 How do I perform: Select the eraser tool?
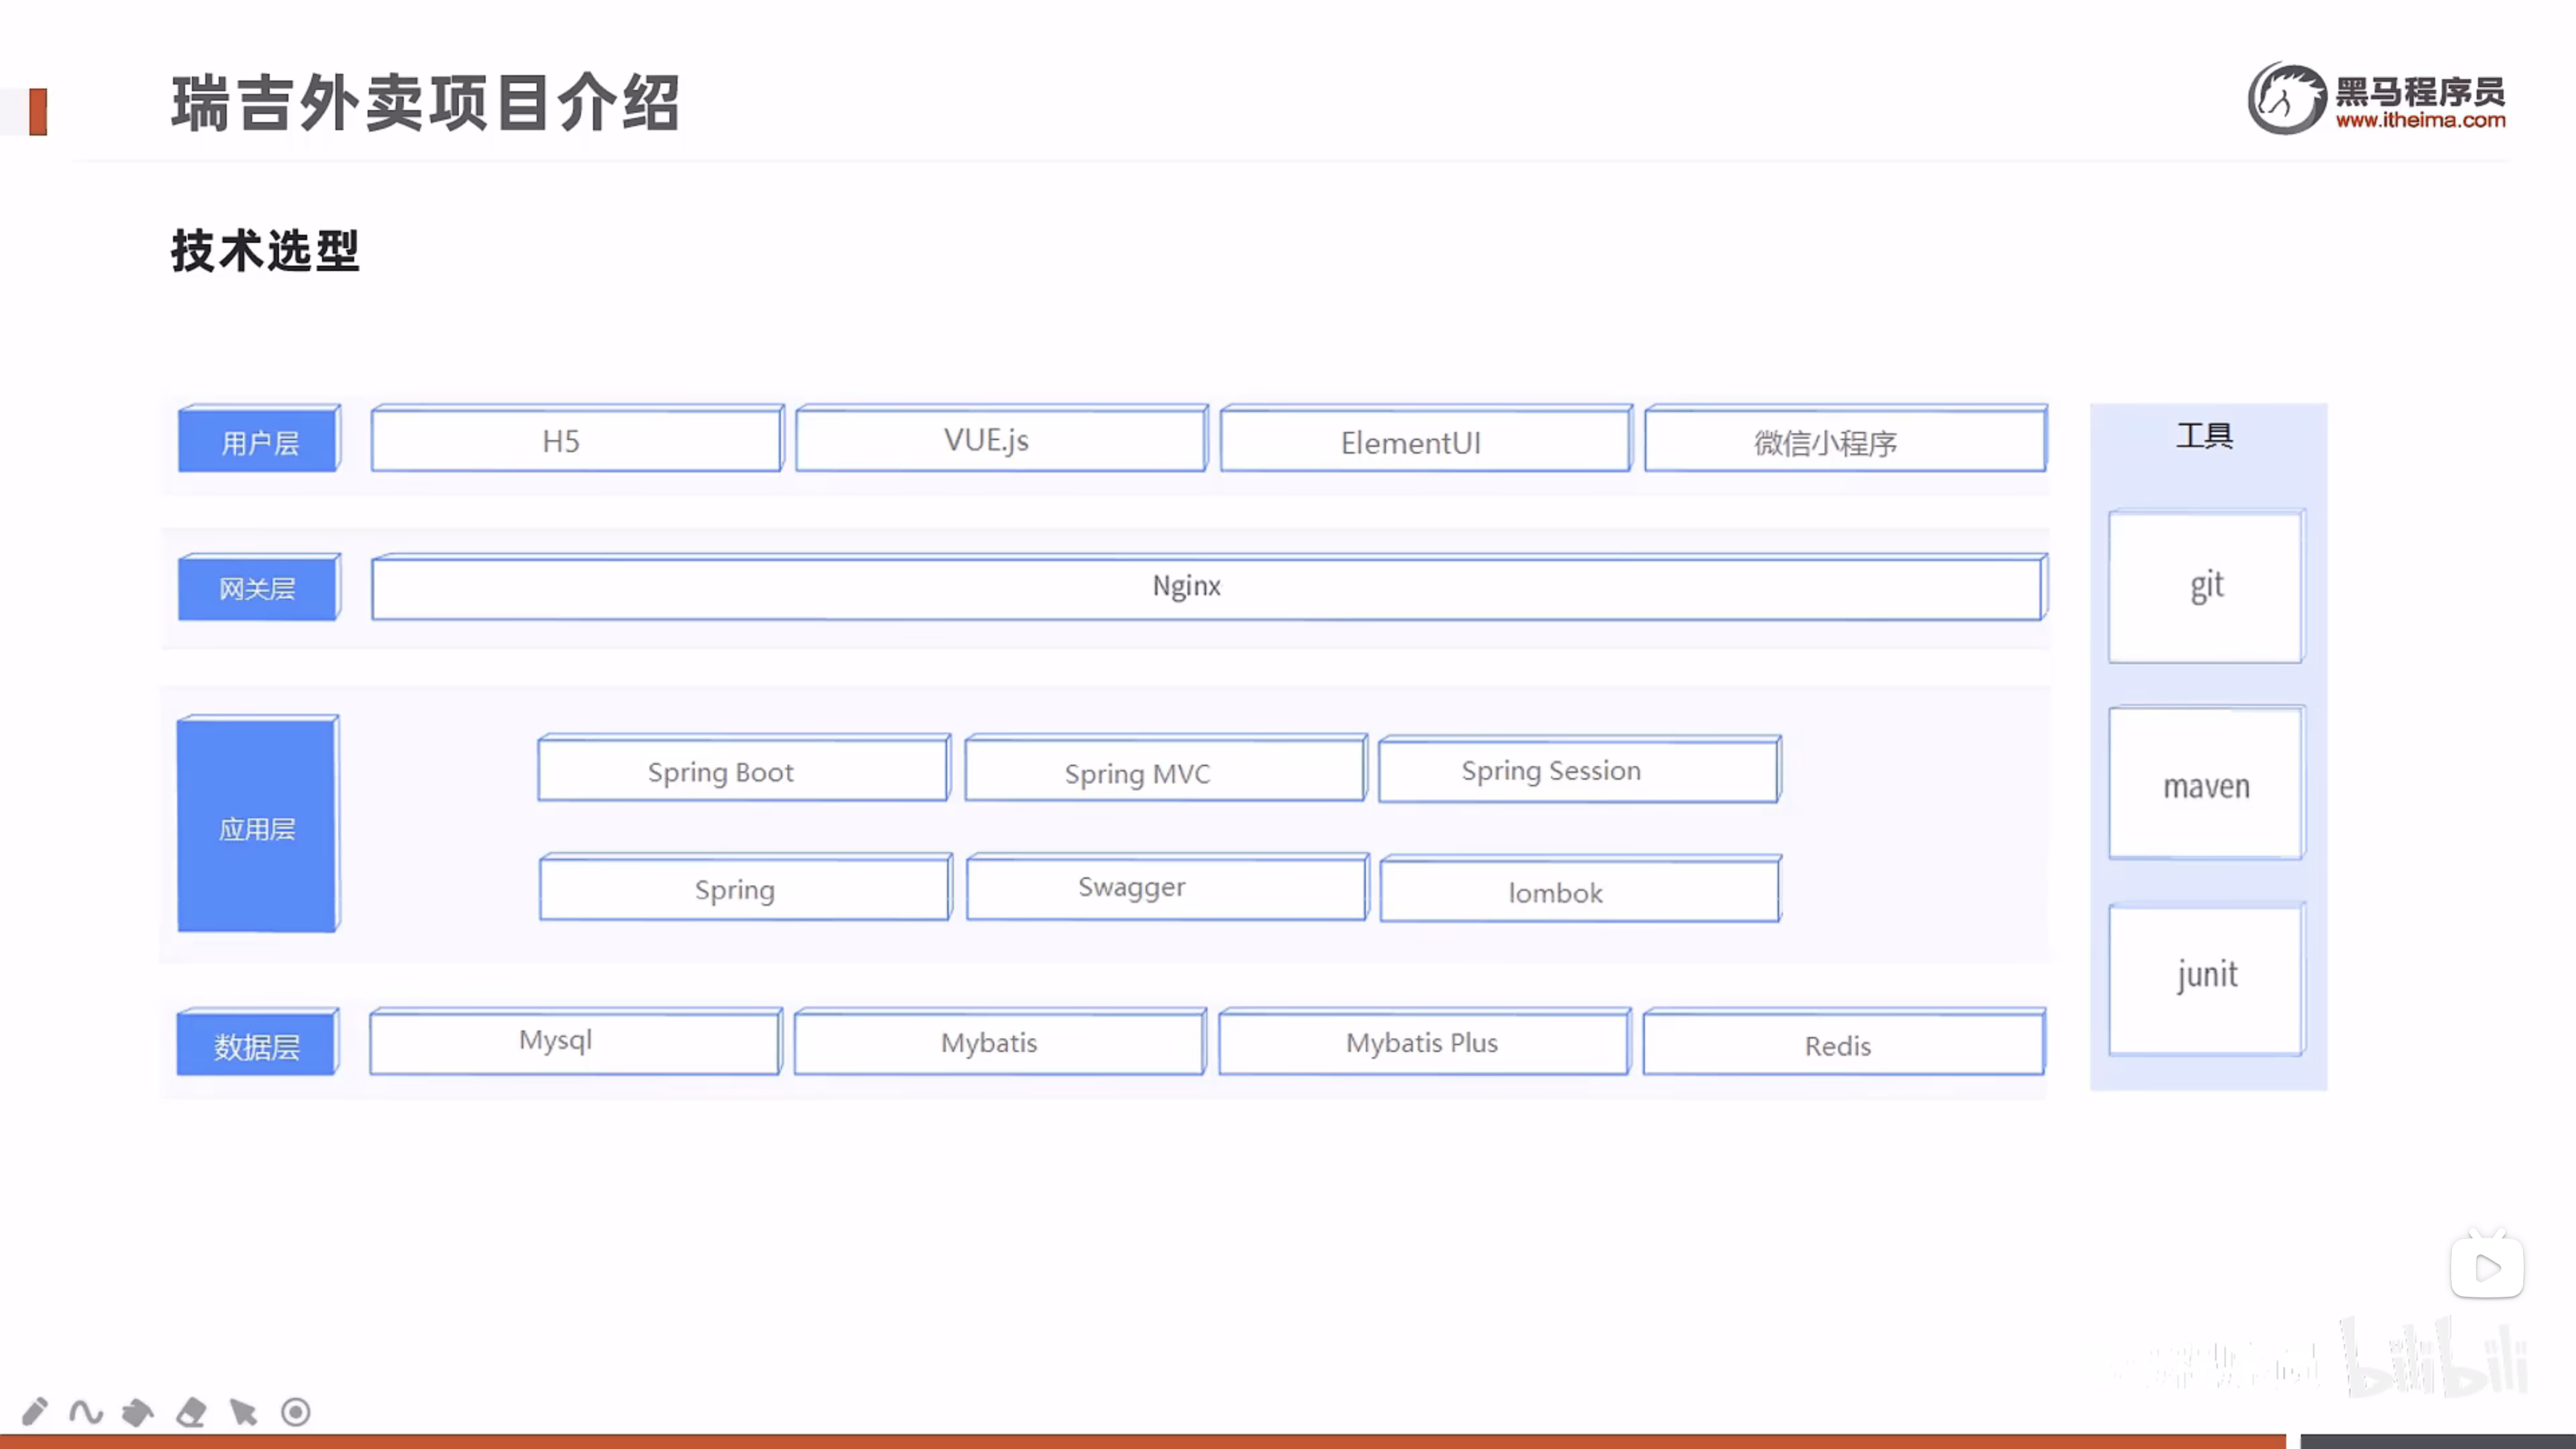coord(191,1411)
